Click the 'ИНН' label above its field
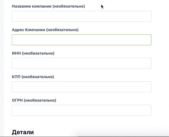169x137 pixels. [x=16, y=53]
